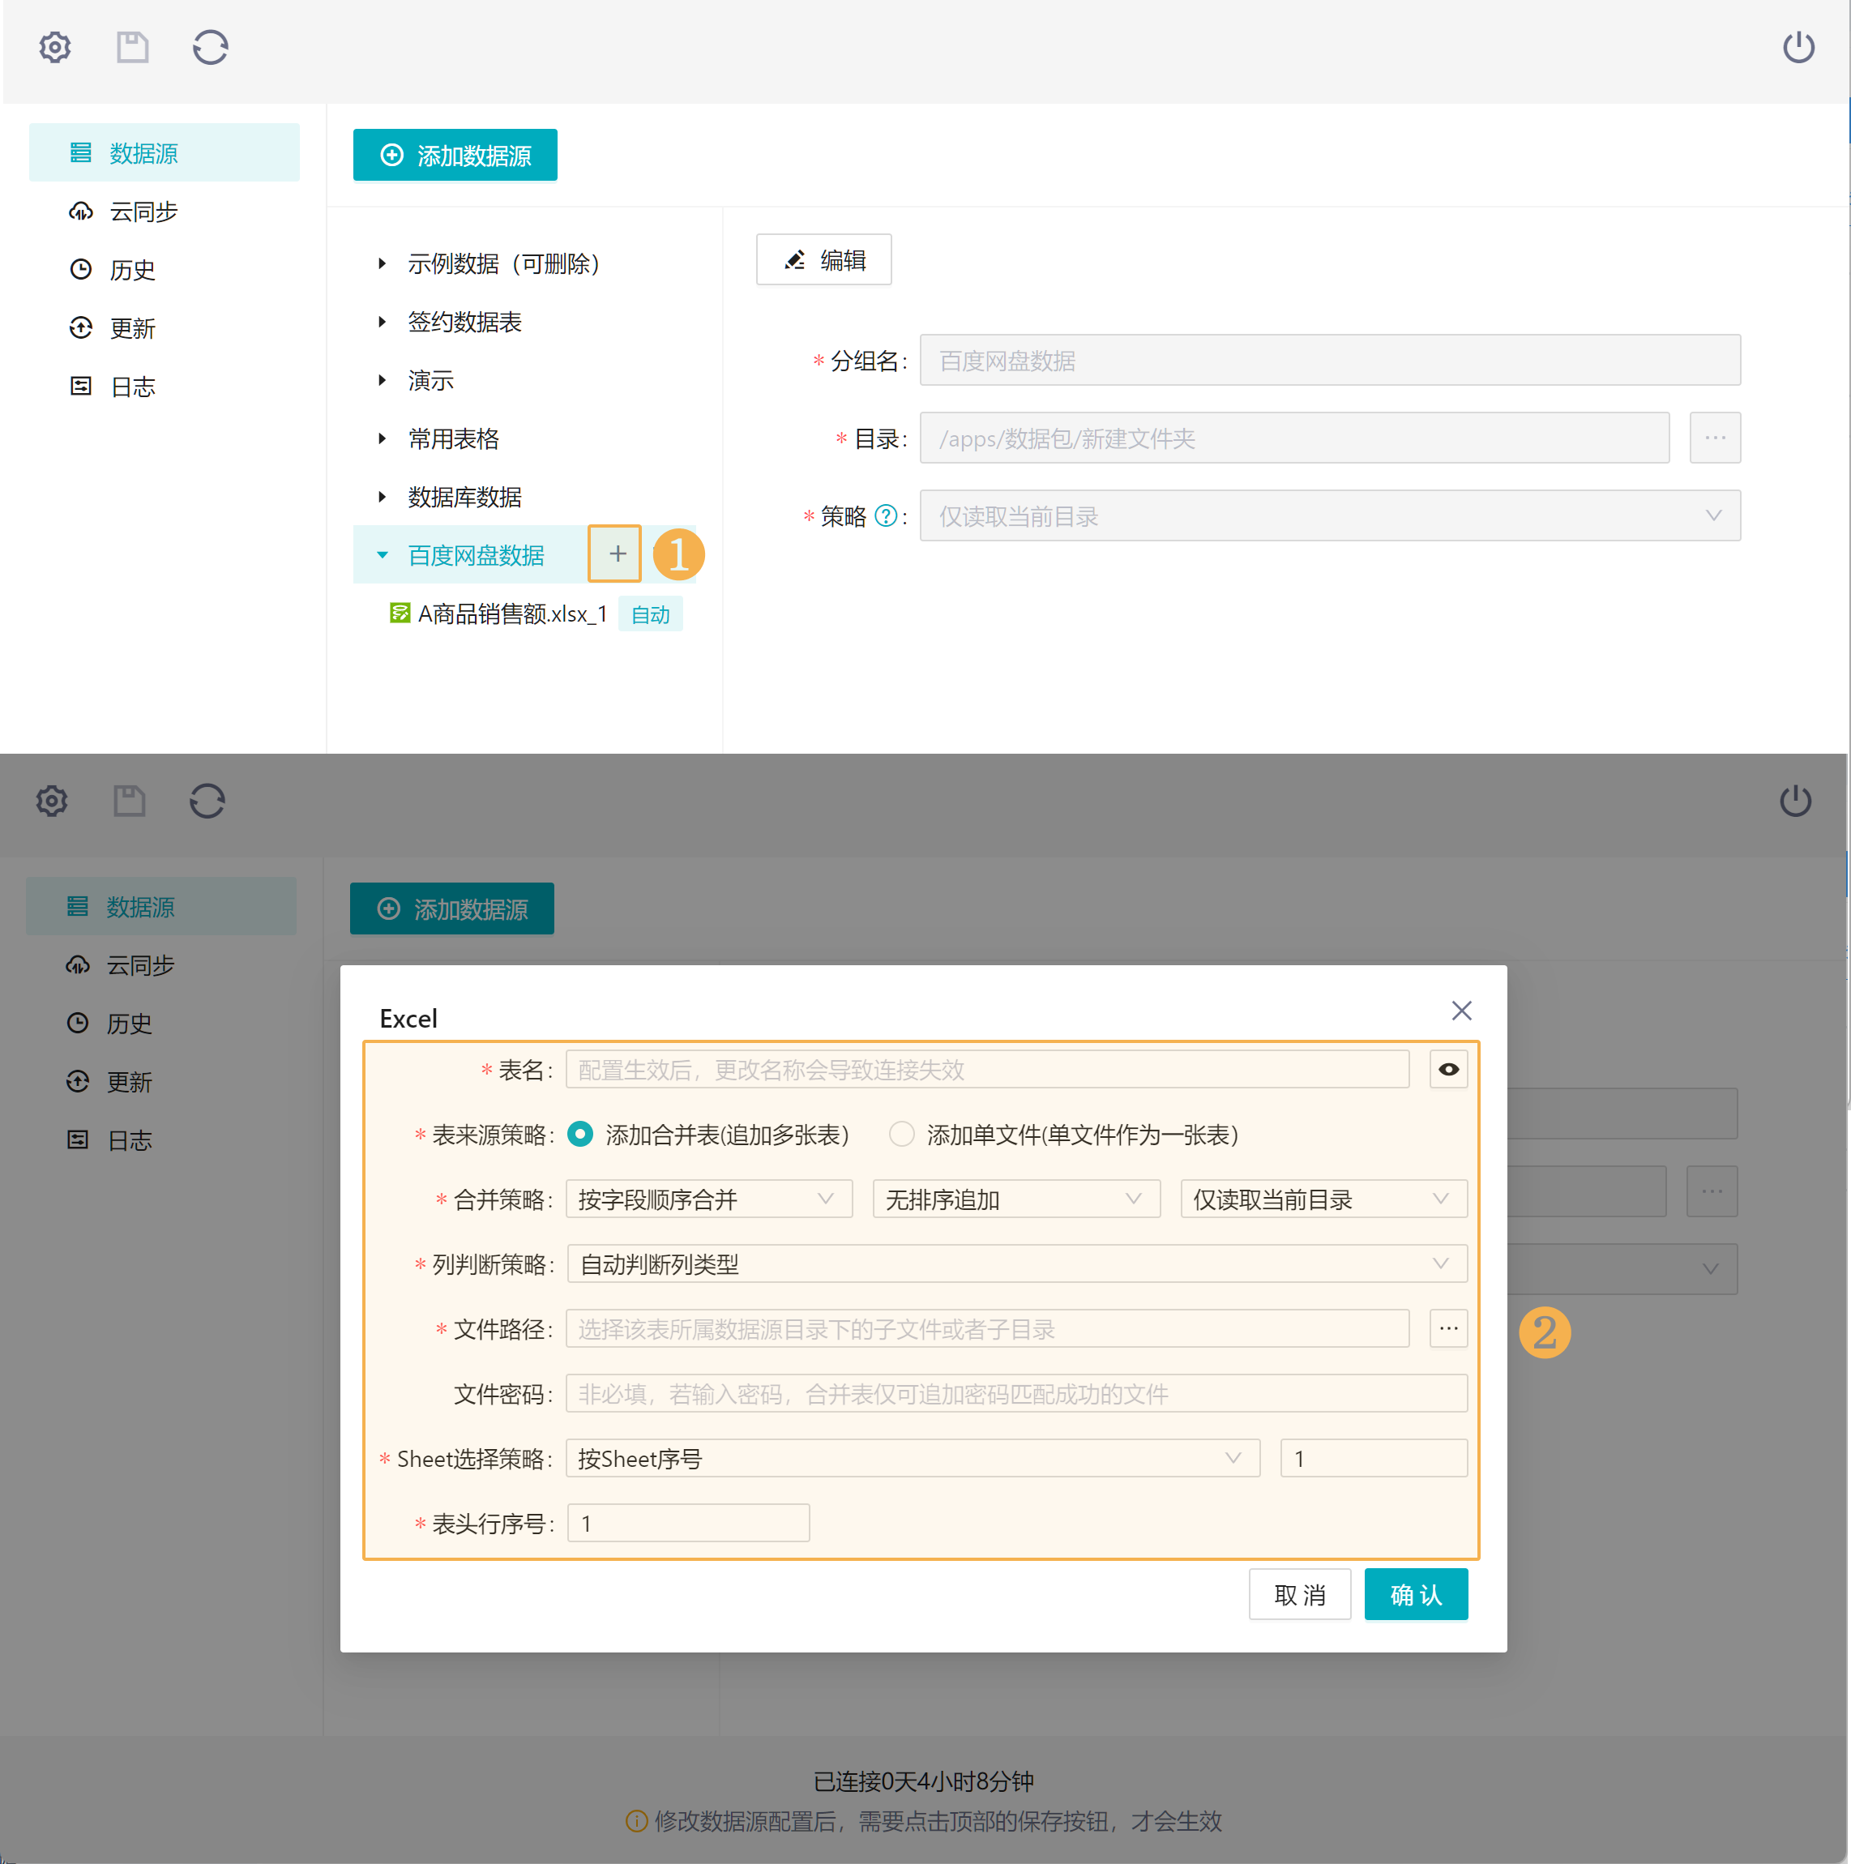Click the refresh icon in top toolbar
This screenshot has width=1851, height=1864.
click(210, 47)
